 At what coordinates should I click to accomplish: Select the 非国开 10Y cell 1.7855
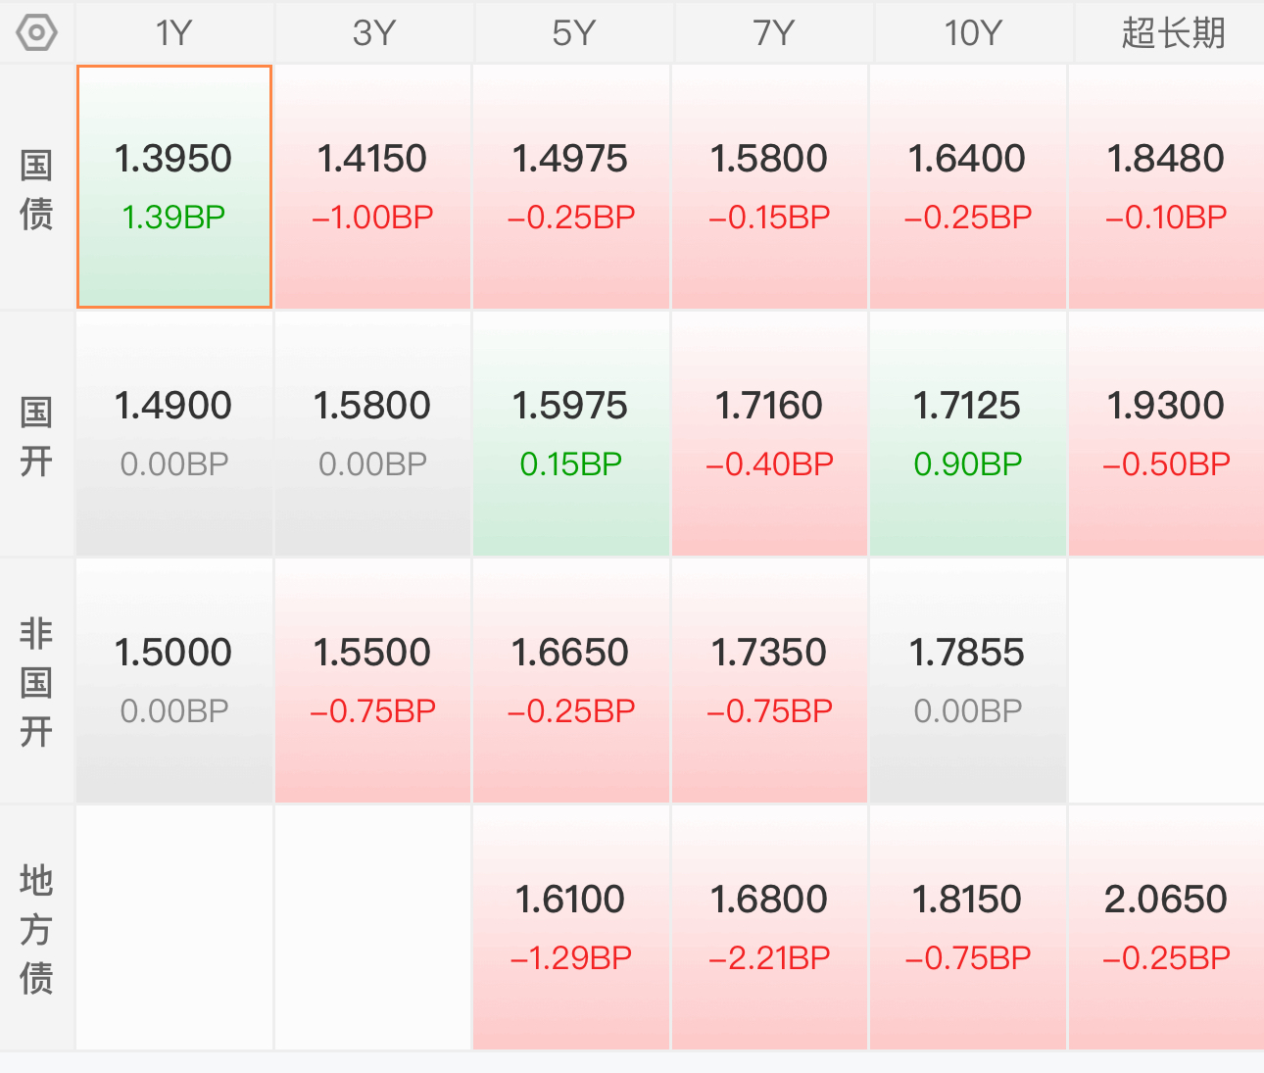[967, 681]
